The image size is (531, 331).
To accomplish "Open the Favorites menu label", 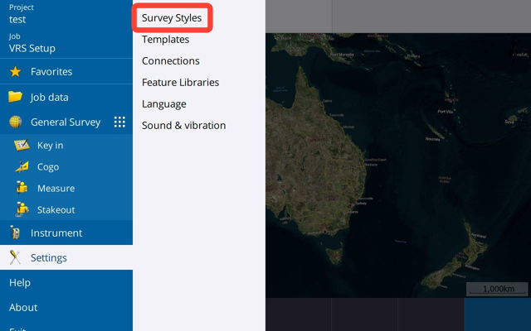I will [51, 72].
